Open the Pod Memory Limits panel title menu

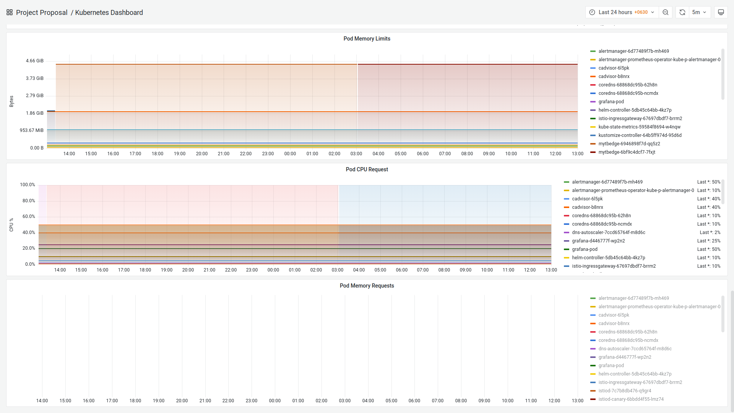[x=367, y=39]
